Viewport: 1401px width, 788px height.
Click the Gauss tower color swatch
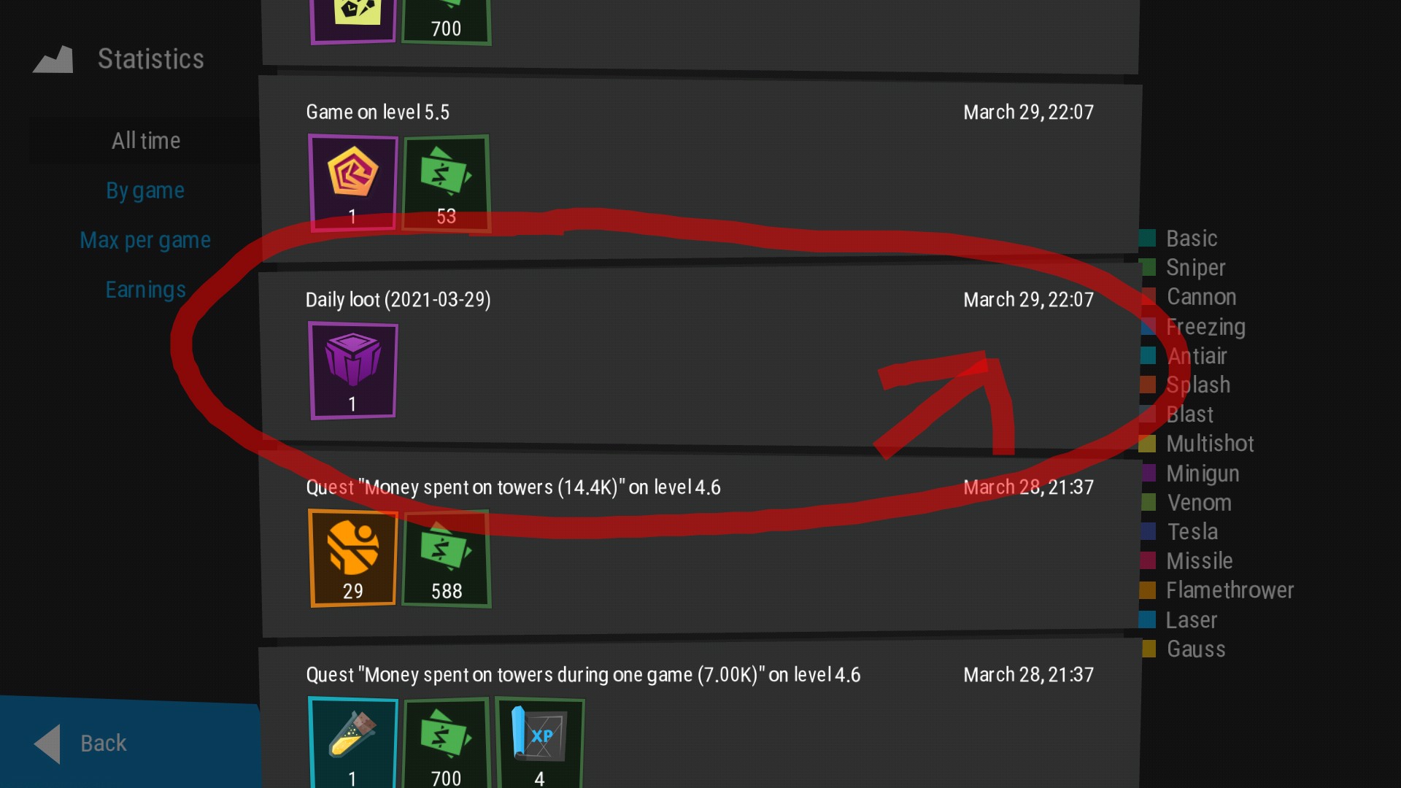[x=1149, y=649]
